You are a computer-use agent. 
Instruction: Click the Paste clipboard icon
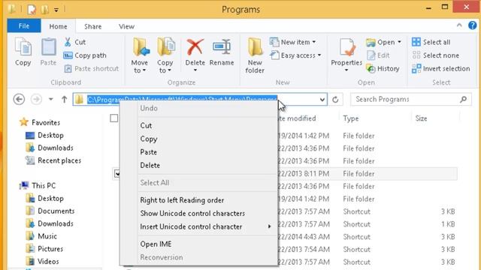click(x=48, y=47)
